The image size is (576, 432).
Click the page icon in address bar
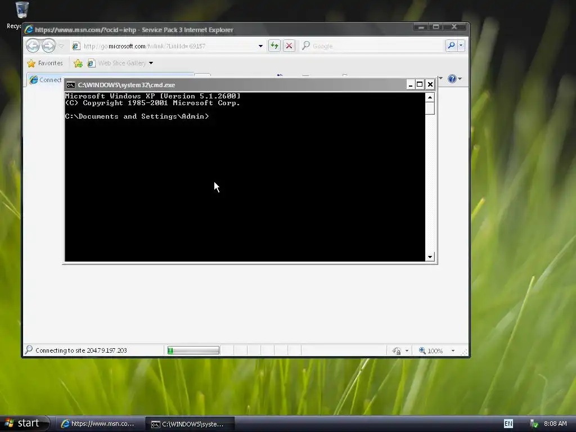click(76, 46)
